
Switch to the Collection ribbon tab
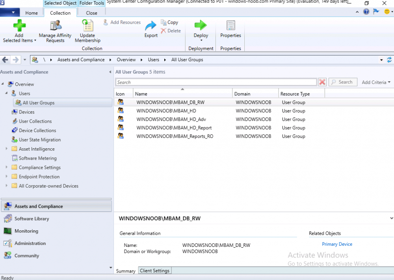pyautogui.click(x=60, y=13)
